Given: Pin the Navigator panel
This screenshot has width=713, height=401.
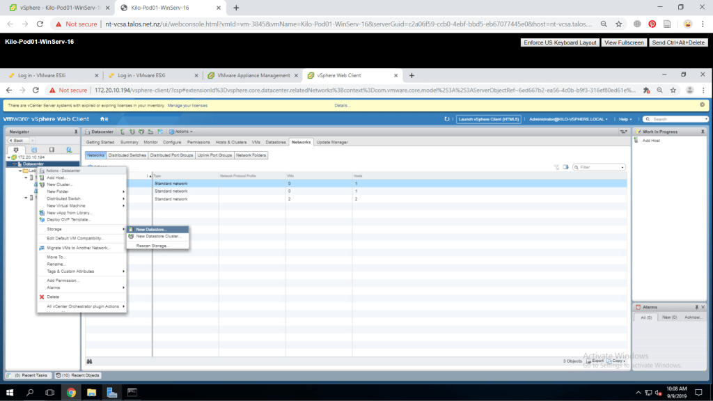Looking at the screenshot, I should [x=75, y=132].
